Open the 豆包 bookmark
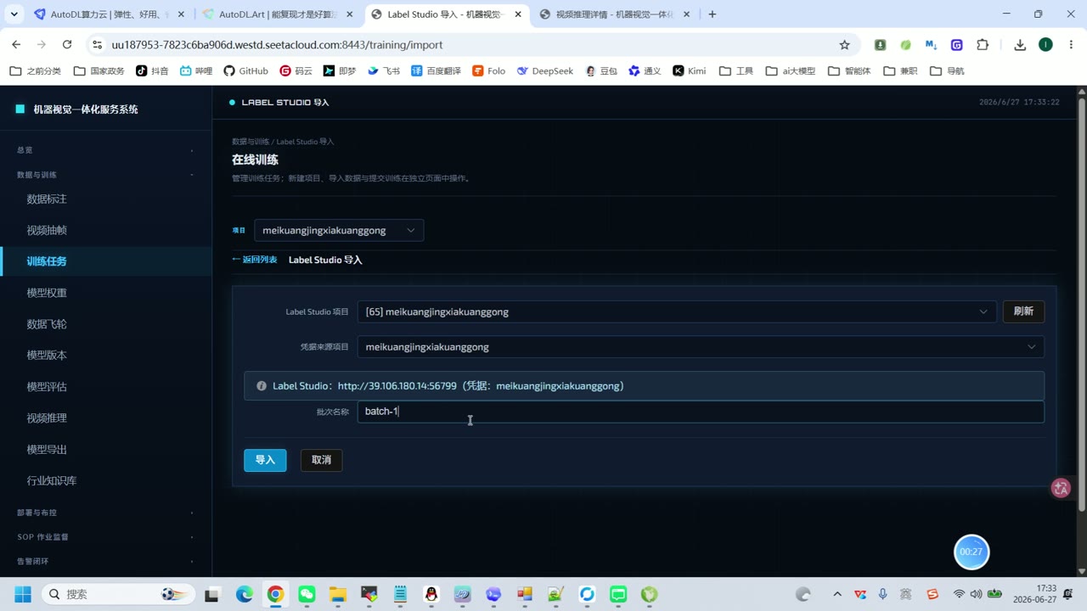The height and width of the screenshot is (611, 1087). tap(600, 70)
